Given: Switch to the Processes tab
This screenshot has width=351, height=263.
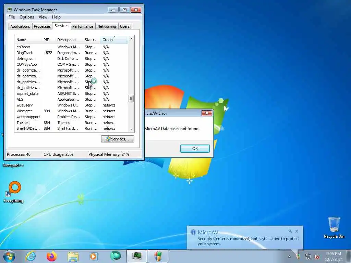Looking at the screenshot, I should coord(42,26).
